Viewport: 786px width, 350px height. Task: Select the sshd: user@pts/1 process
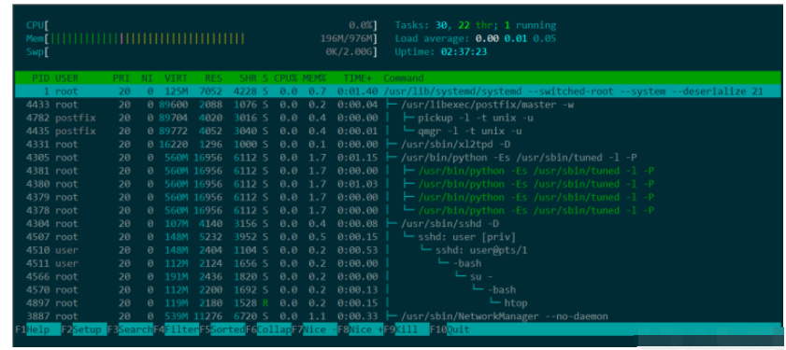coord(398,250)
